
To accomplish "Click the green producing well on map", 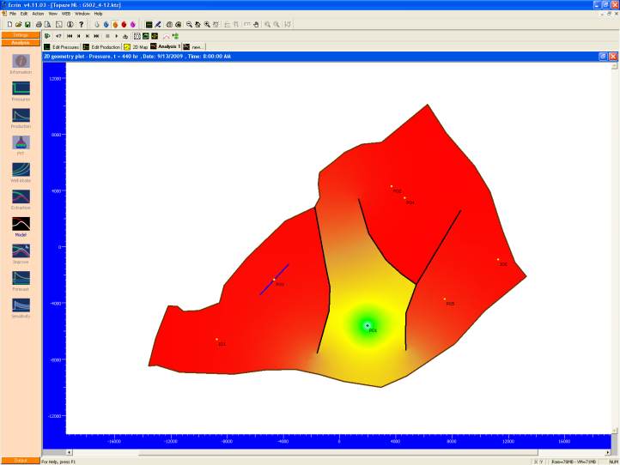I will tap(368, 325).
